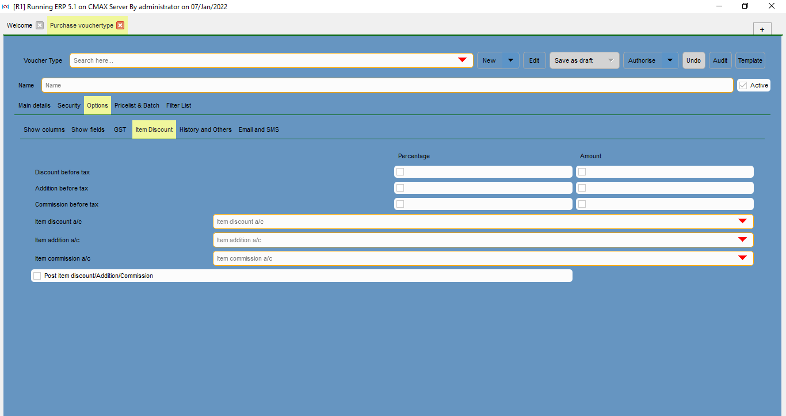Enable Discount before tax Percentage checkbox
Screen dimensions: 786x416
pyautogui.click(x=400, y=172)
